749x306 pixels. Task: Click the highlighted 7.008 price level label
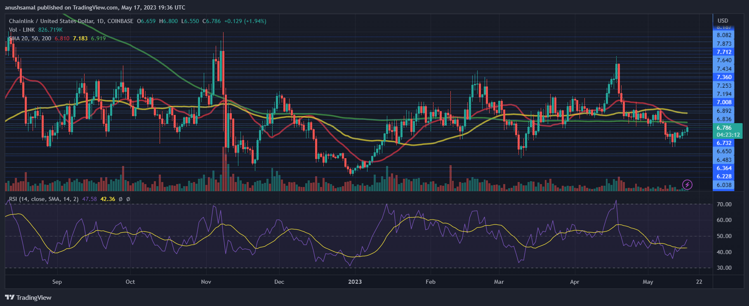coord(724,102)
